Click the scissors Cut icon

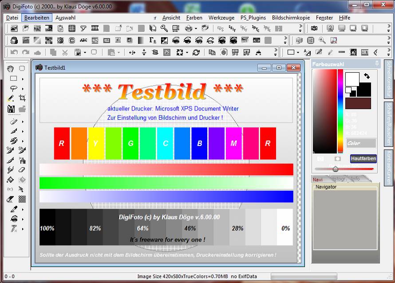[65, 52]
